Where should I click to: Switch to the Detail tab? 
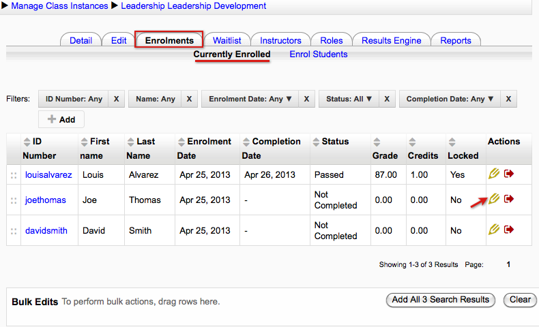pyautogui.click(x=81, y=40)
